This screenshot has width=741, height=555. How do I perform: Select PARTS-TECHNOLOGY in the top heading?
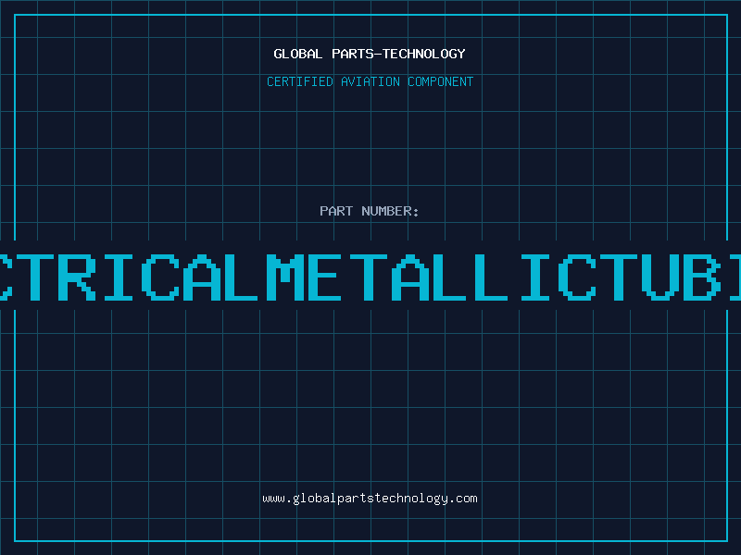[x=399, y=54]
